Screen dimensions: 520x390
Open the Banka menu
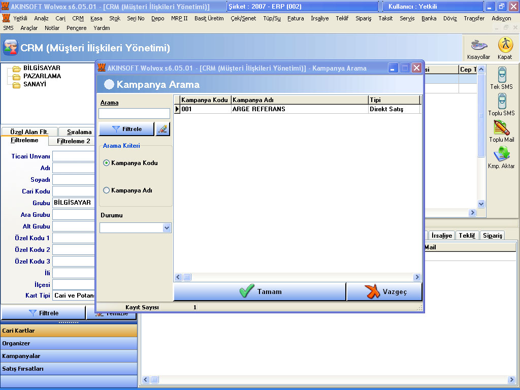(x=429, y=18)
